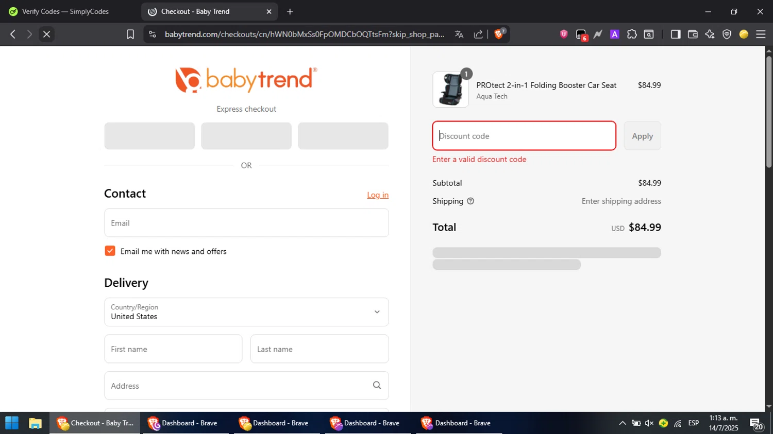Show shipping info help icon
773x434 pixels.
(x=470, y=201)
